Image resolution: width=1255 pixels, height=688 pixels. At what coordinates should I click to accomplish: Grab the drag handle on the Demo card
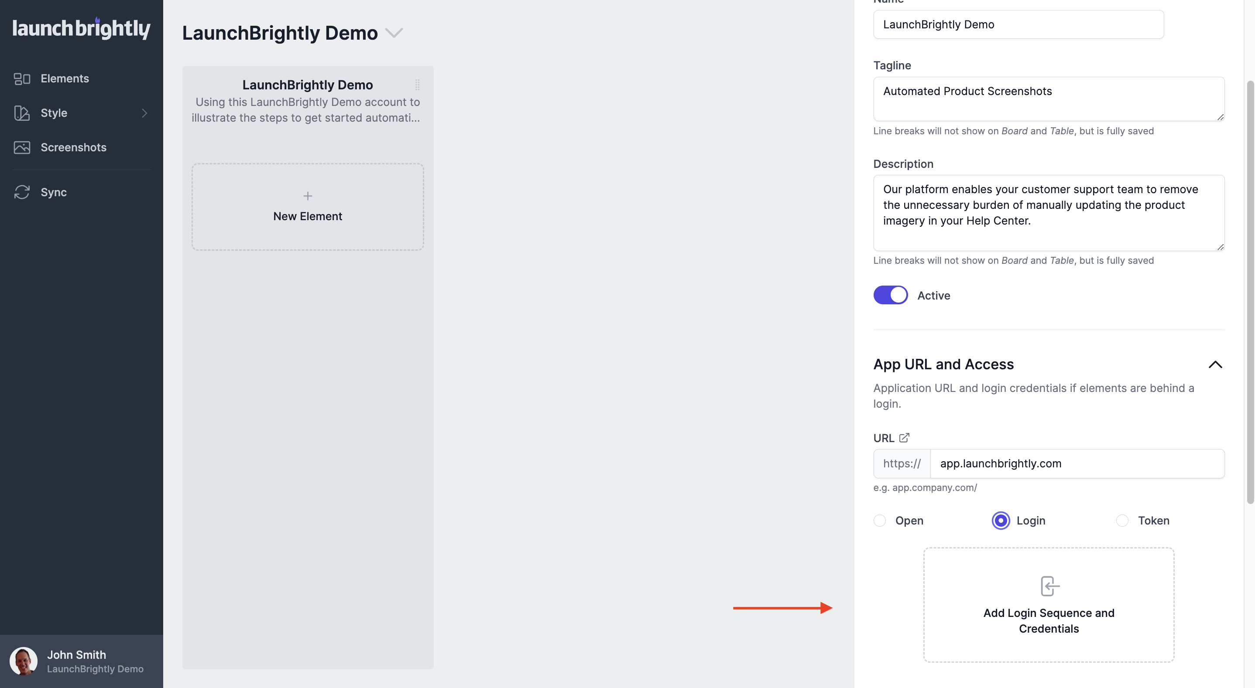coord(418,85)
